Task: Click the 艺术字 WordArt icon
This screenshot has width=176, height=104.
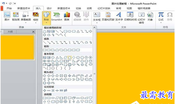Action: click(x=119, y=16)
